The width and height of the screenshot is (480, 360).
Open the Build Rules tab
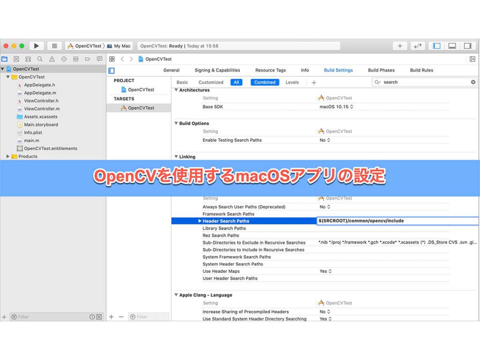tap(421, 70)
